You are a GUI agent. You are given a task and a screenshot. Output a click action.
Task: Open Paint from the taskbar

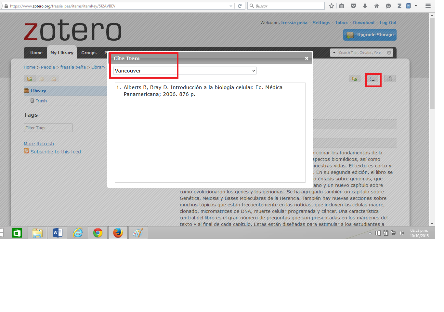pos(138,233)
